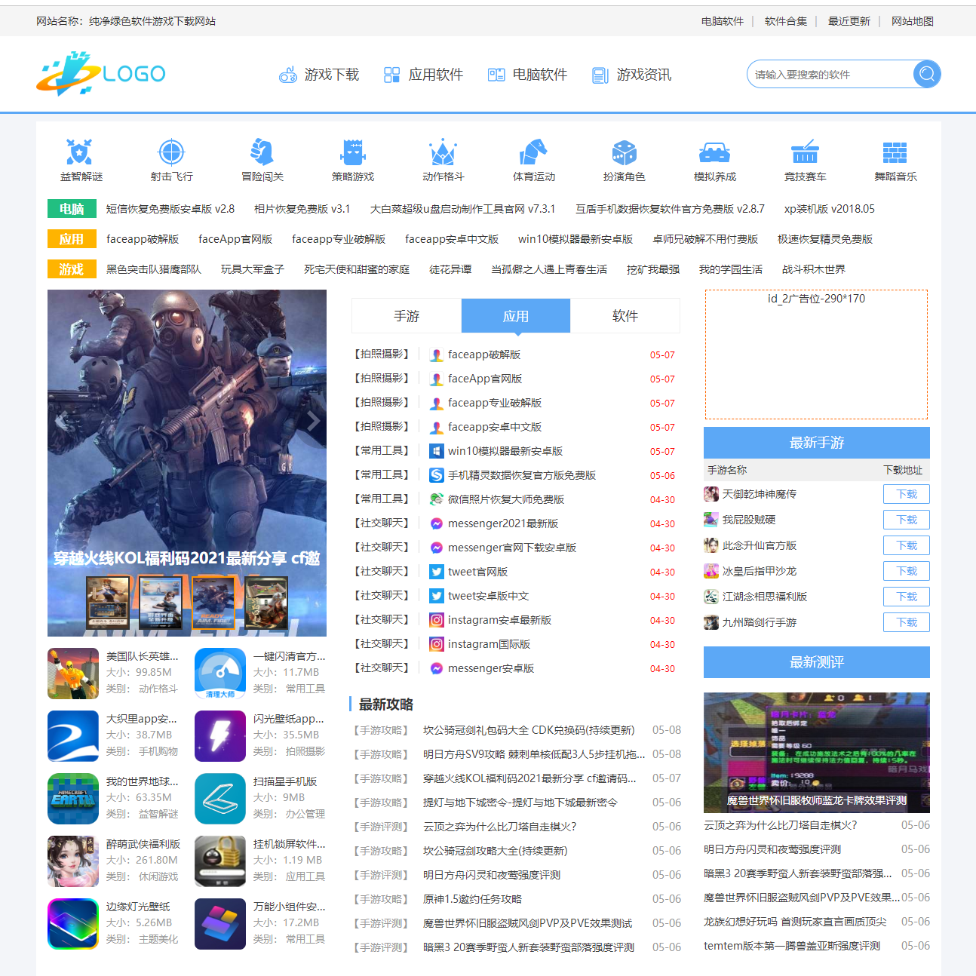Open the 电脑软件 navigation menu
This screenshot has width=976, height=976.
point(527,75)
